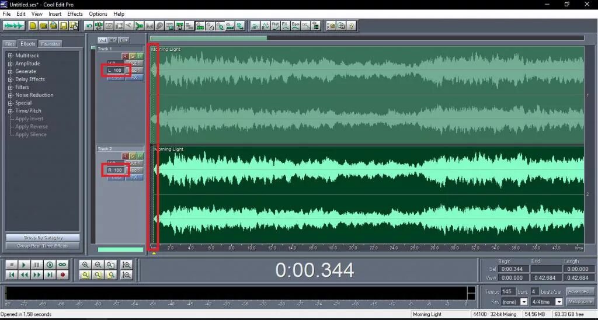598x320 pixels.
Task: Click the FX button on Track 1
Action: click(x=135, y=78)
